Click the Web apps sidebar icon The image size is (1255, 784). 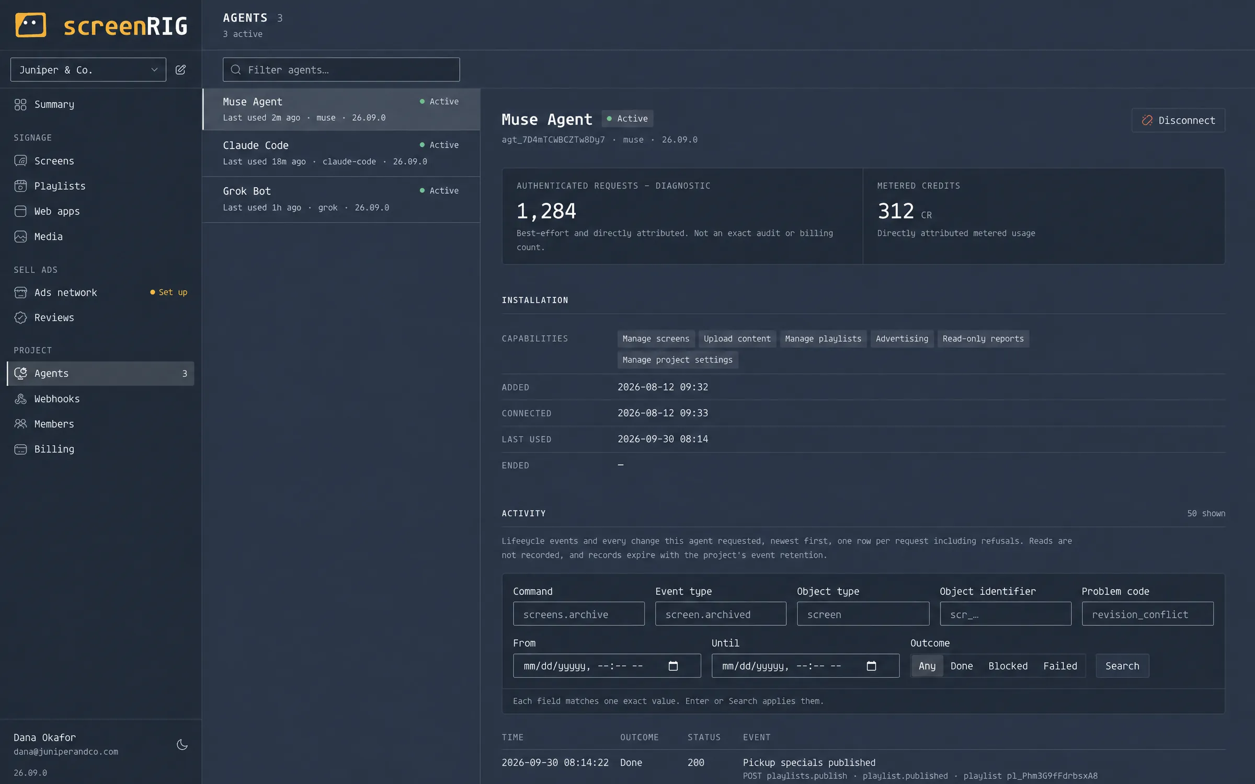(20, 211)
